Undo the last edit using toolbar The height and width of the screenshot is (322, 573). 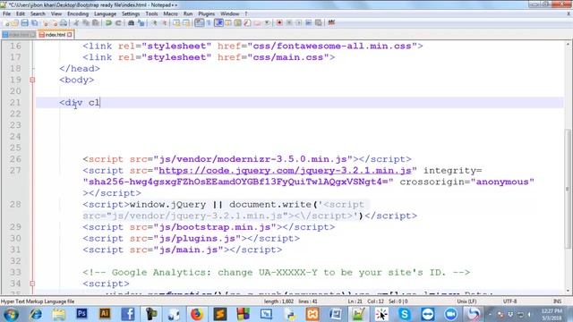[x=108, y=23]
